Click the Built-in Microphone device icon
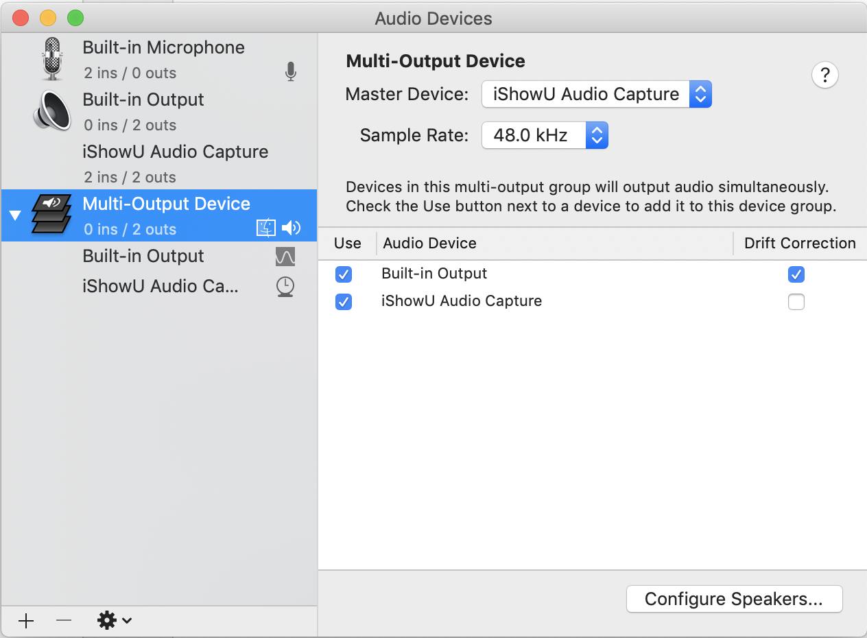 pos(53,59)
